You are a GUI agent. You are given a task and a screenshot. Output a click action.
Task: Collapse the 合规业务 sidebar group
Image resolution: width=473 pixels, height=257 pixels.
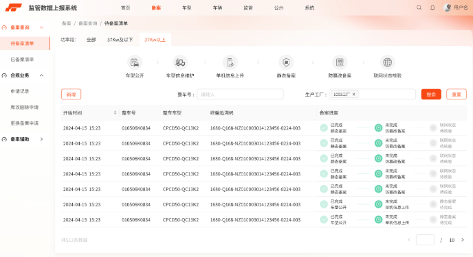[42, 75]
